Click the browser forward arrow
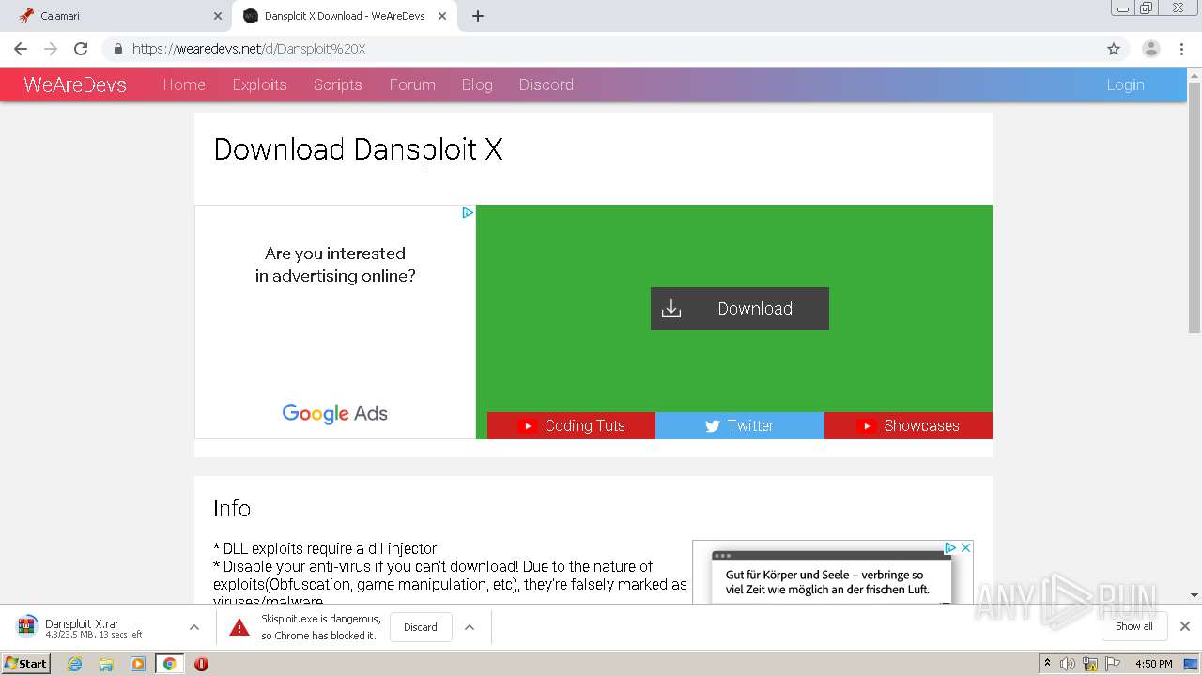Screen dimensions: 1202x676 51,49
